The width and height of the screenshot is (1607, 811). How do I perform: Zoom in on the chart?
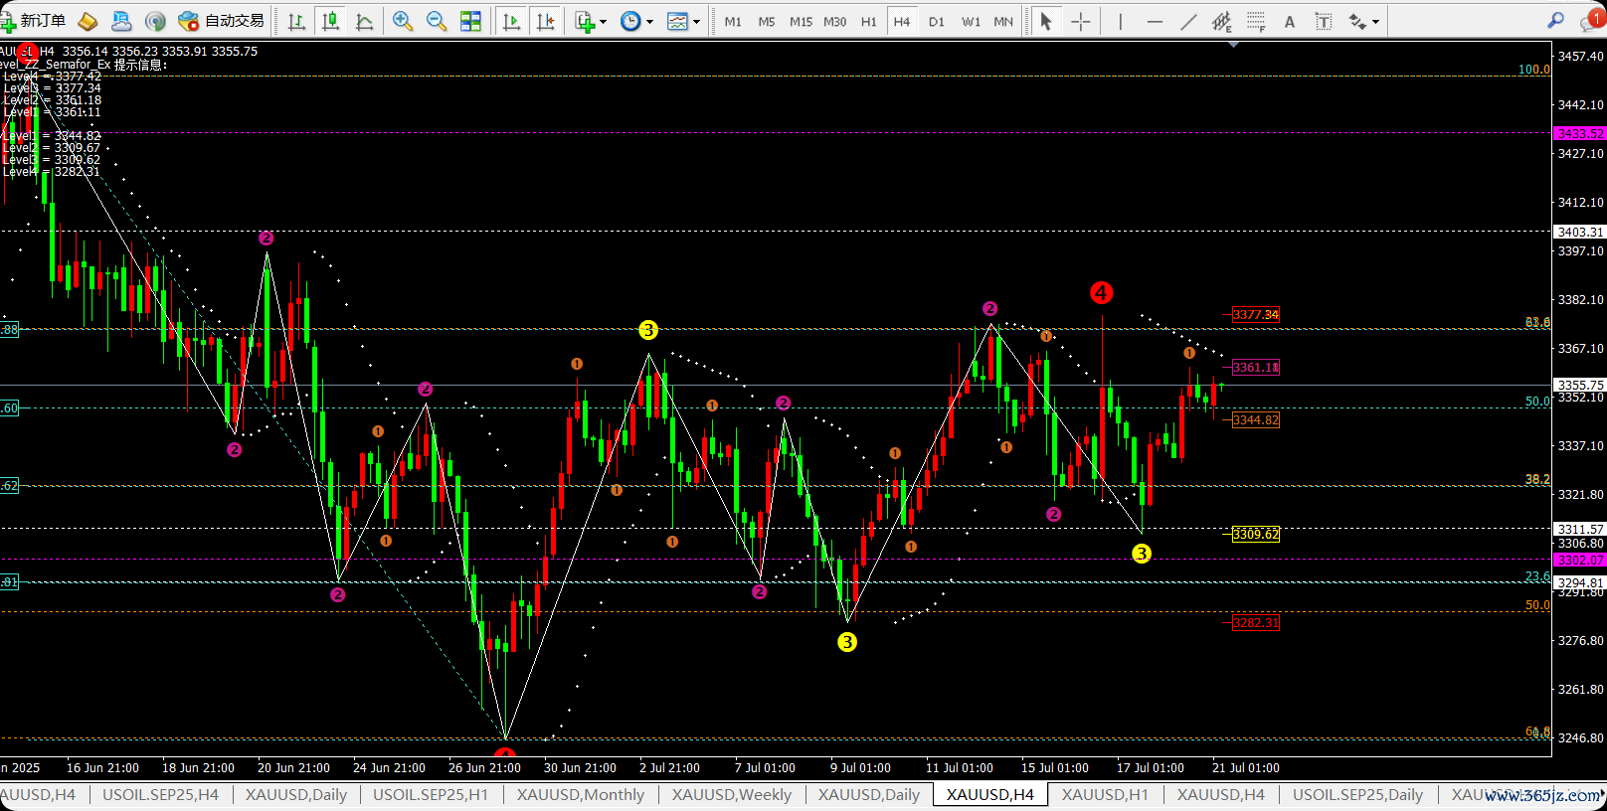coord(402,21)
